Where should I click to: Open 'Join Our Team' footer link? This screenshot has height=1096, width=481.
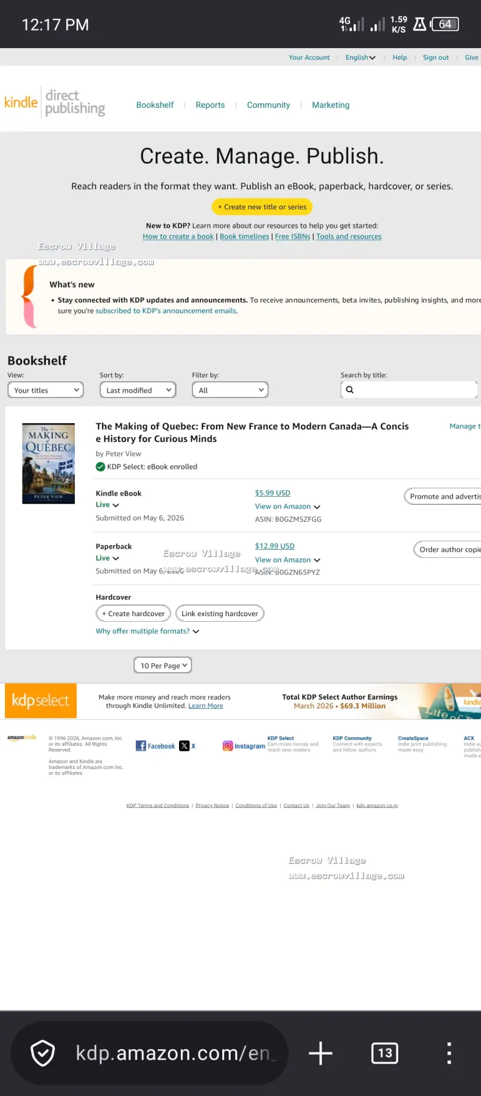point(333,806)
